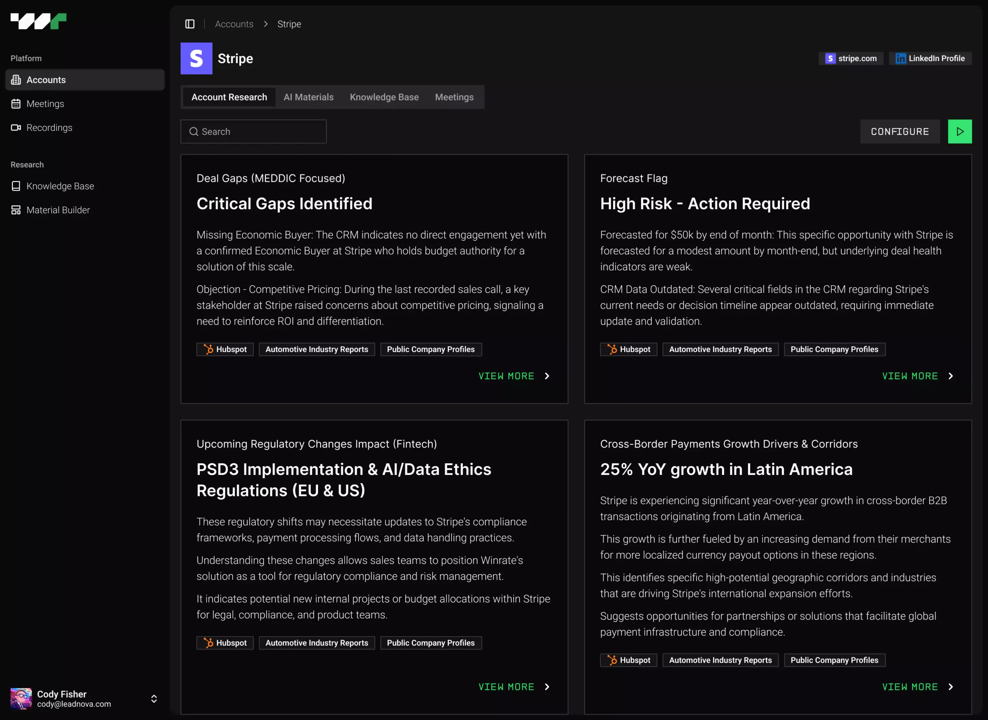Focus the Search input field
The image size is (988, 720).
[254, 132]
